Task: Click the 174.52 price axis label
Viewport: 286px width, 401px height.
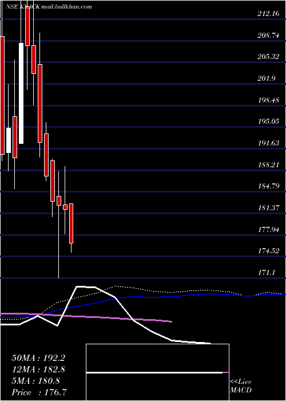Action: click(x=268, y=251)
